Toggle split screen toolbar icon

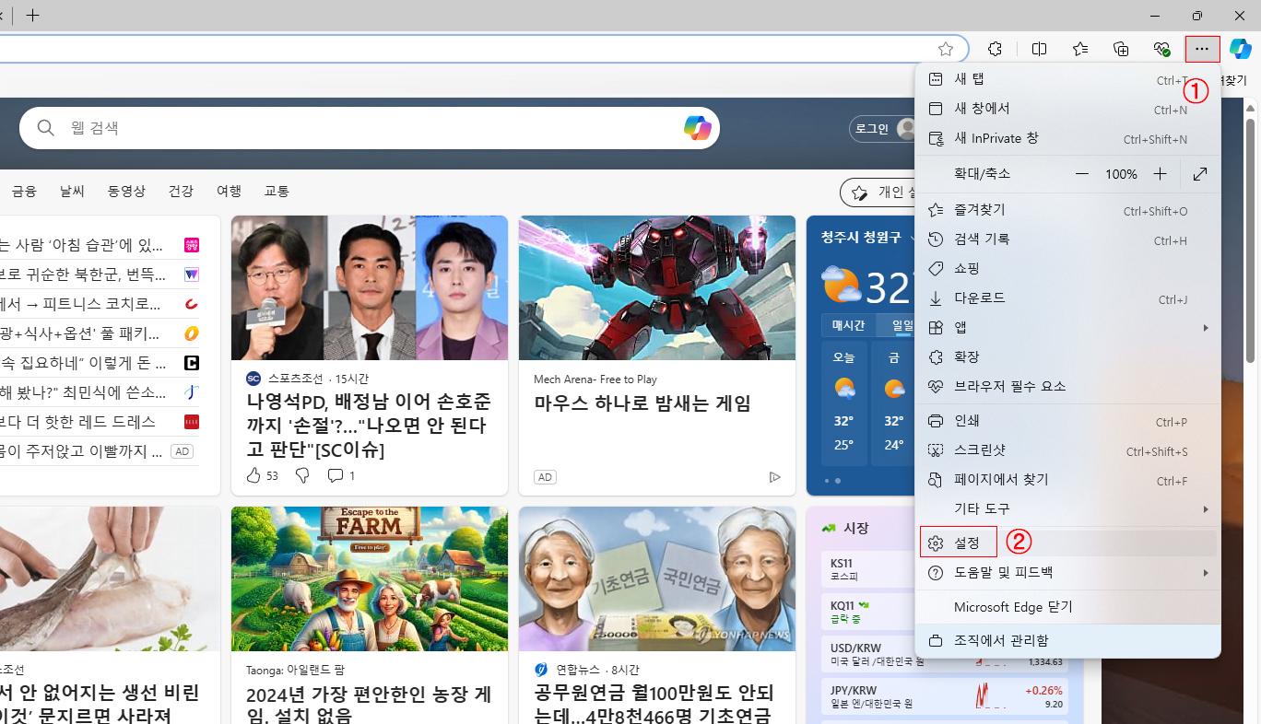pos(1040,49)
